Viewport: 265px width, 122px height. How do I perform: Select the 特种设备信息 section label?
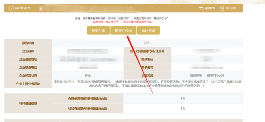pos(28,103)
